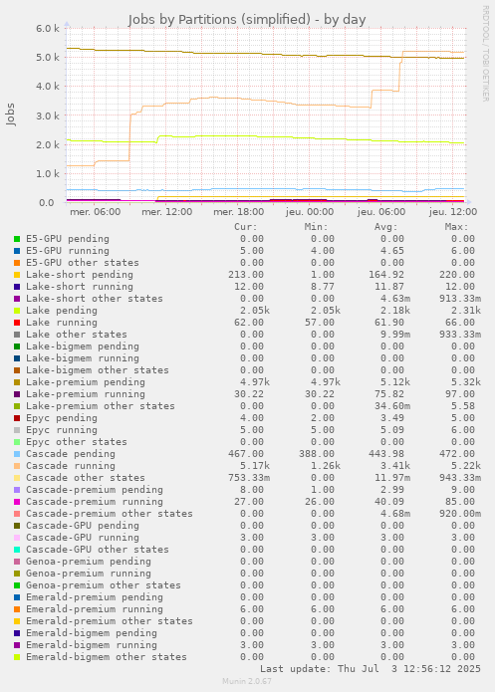This screenshot has height=692, width=495.
Task: Click the Munin 2.0.67 footer text
Action: coord(247,681)
